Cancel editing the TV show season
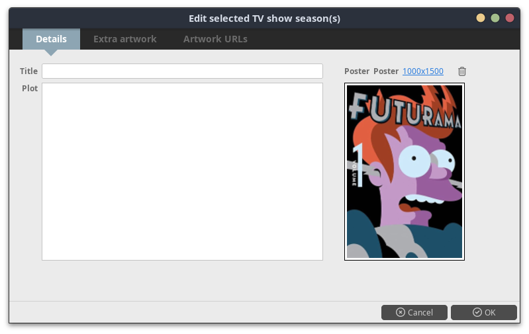 (x=414, y=312)
